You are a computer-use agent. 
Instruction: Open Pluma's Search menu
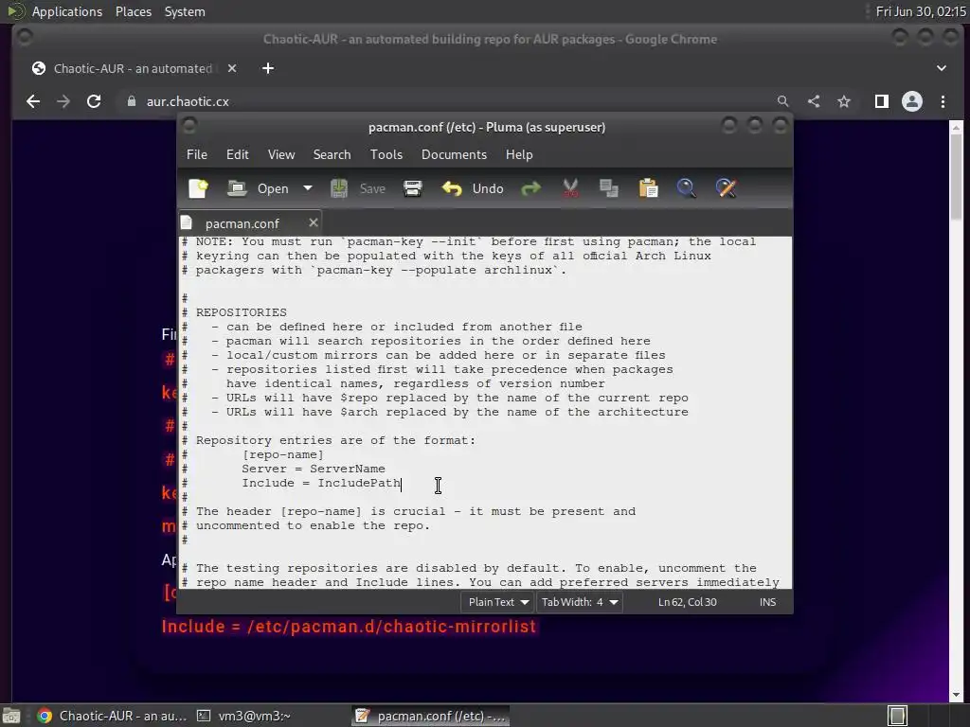[x=332, y=154]
